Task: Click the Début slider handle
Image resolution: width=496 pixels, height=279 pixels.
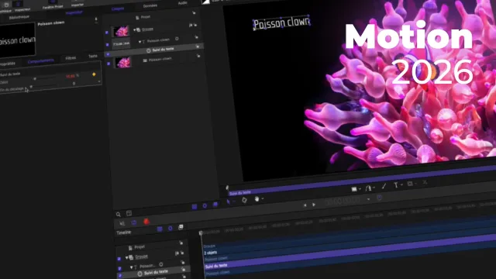Action: [31, 86]
